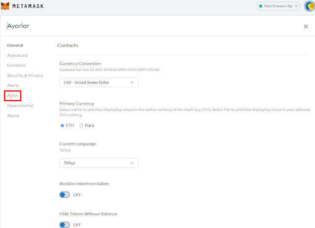315x228 pixels.
Task: Enable the Blockies Identicon toggle
Action: pos(65,194)
